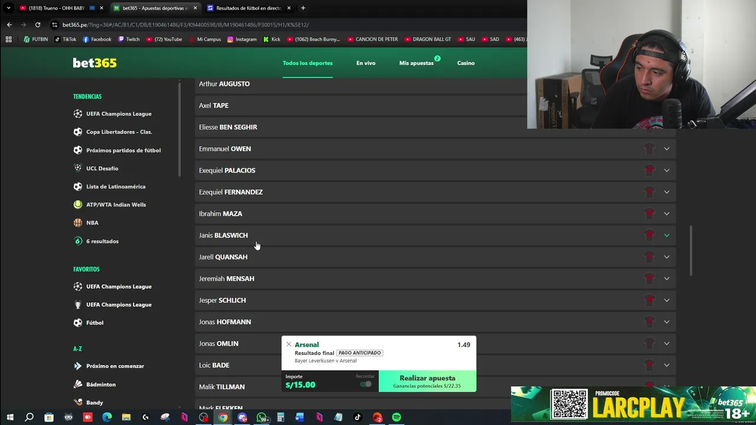Place the bet with Realizar apuesta

tap(428, 381)
